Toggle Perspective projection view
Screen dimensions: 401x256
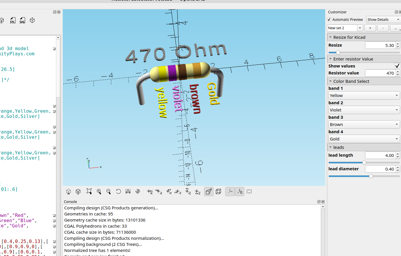point(209,191)
